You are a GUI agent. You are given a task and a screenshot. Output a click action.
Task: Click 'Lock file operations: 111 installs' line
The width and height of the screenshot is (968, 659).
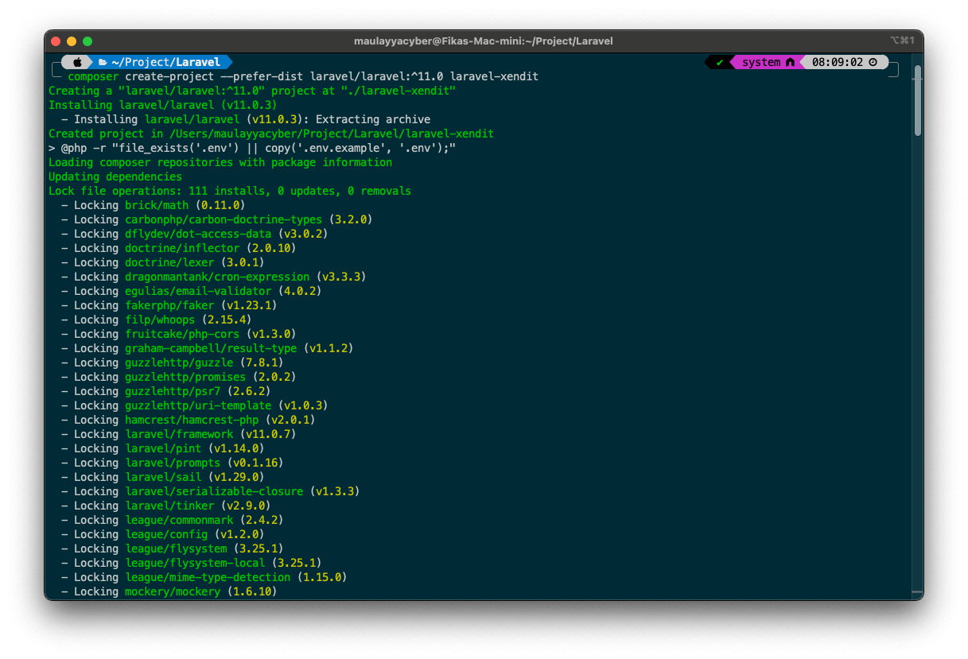coord(230,191)
